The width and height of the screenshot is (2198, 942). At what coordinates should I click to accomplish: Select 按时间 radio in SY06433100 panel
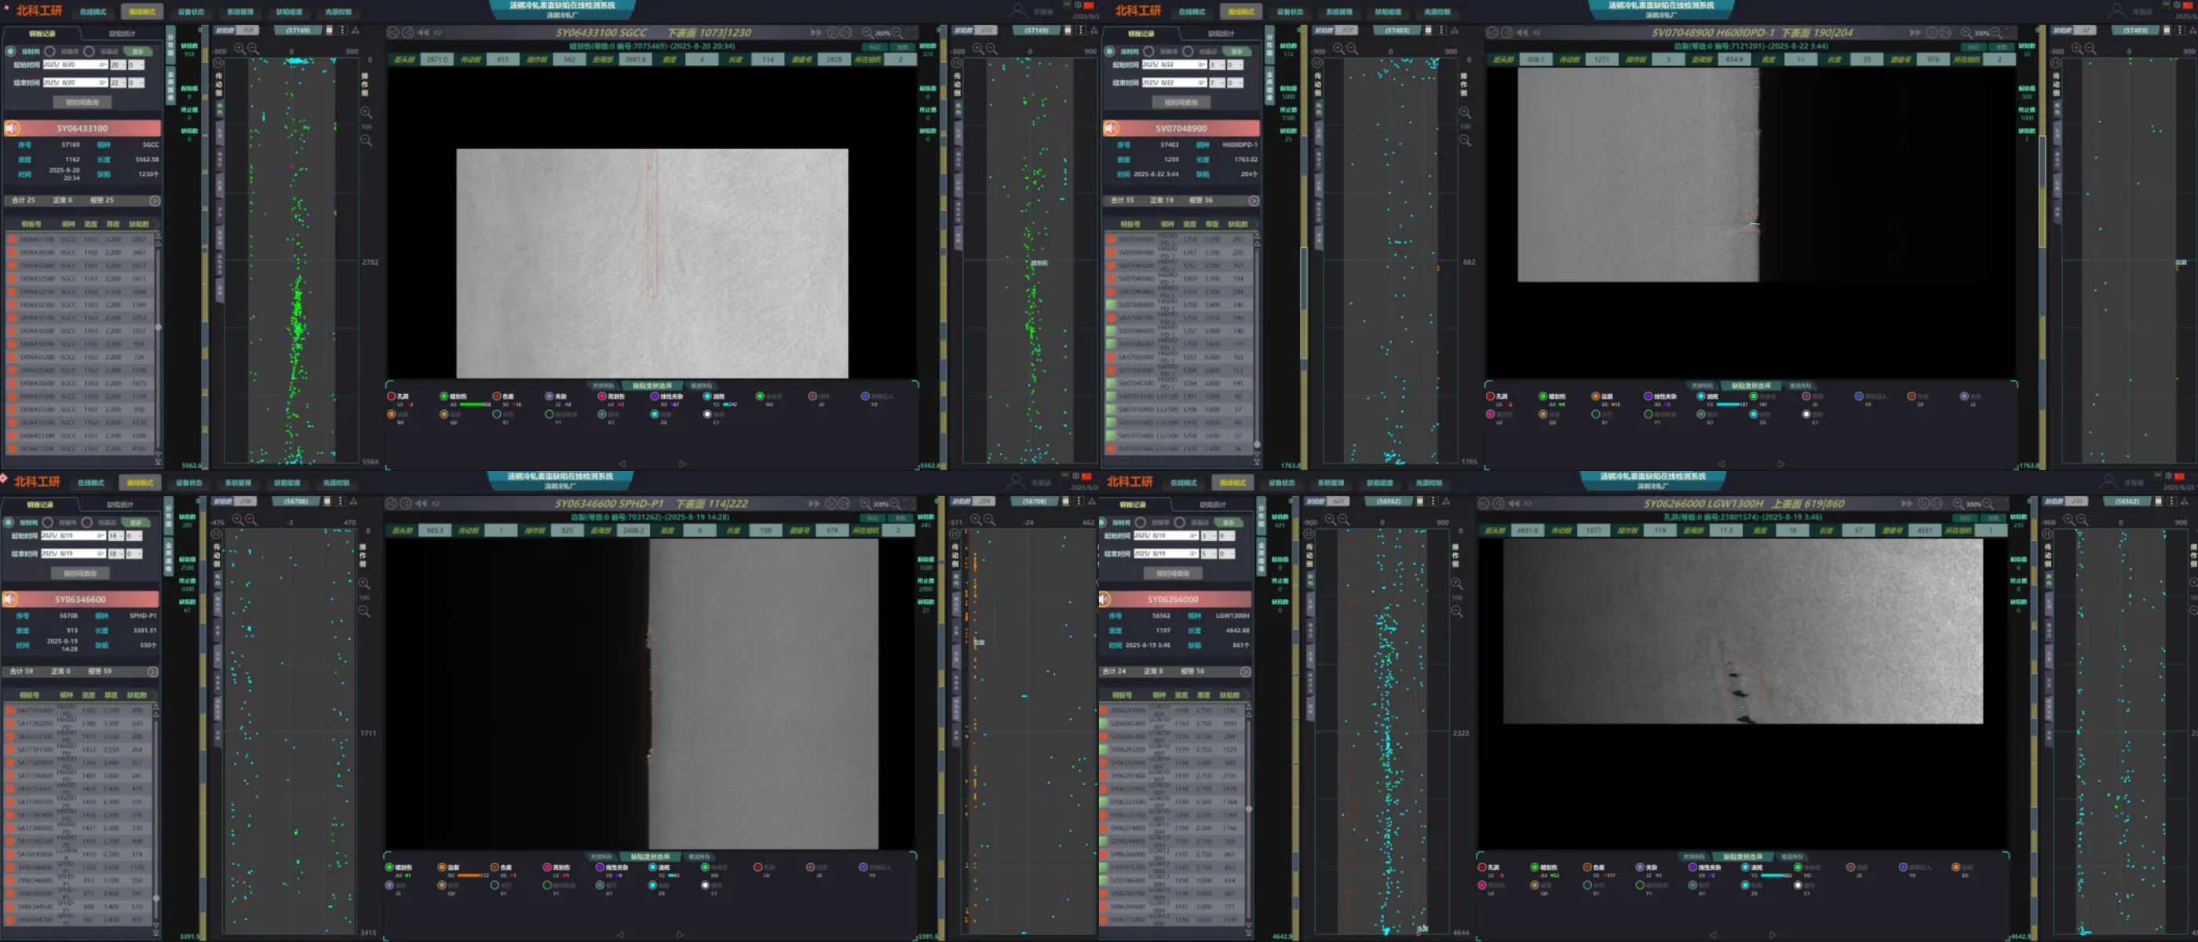(x=11, y=51)
